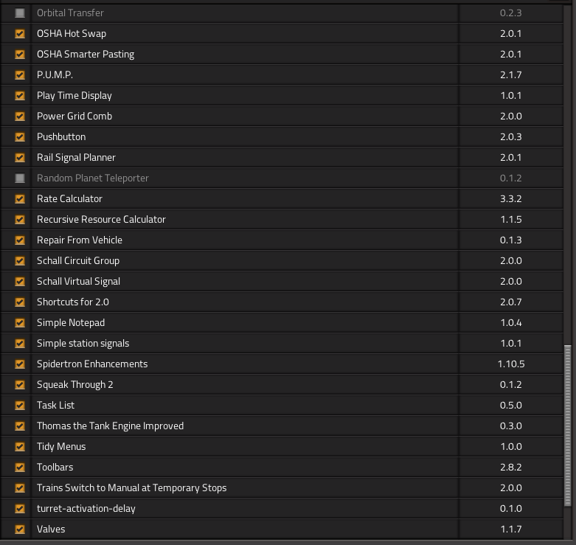Toggle the P.U.M.P. mod checkbox
Screen dimensions: 576x545
[x=20, y=75]
